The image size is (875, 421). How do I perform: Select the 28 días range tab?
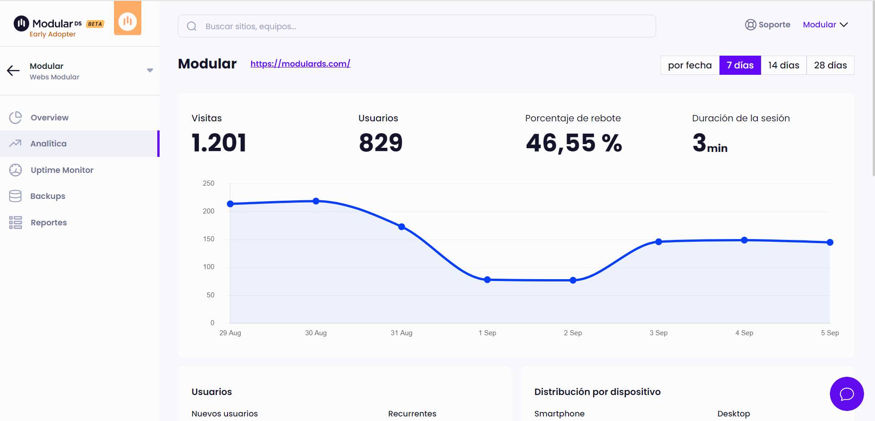click(x=830, y=65)
